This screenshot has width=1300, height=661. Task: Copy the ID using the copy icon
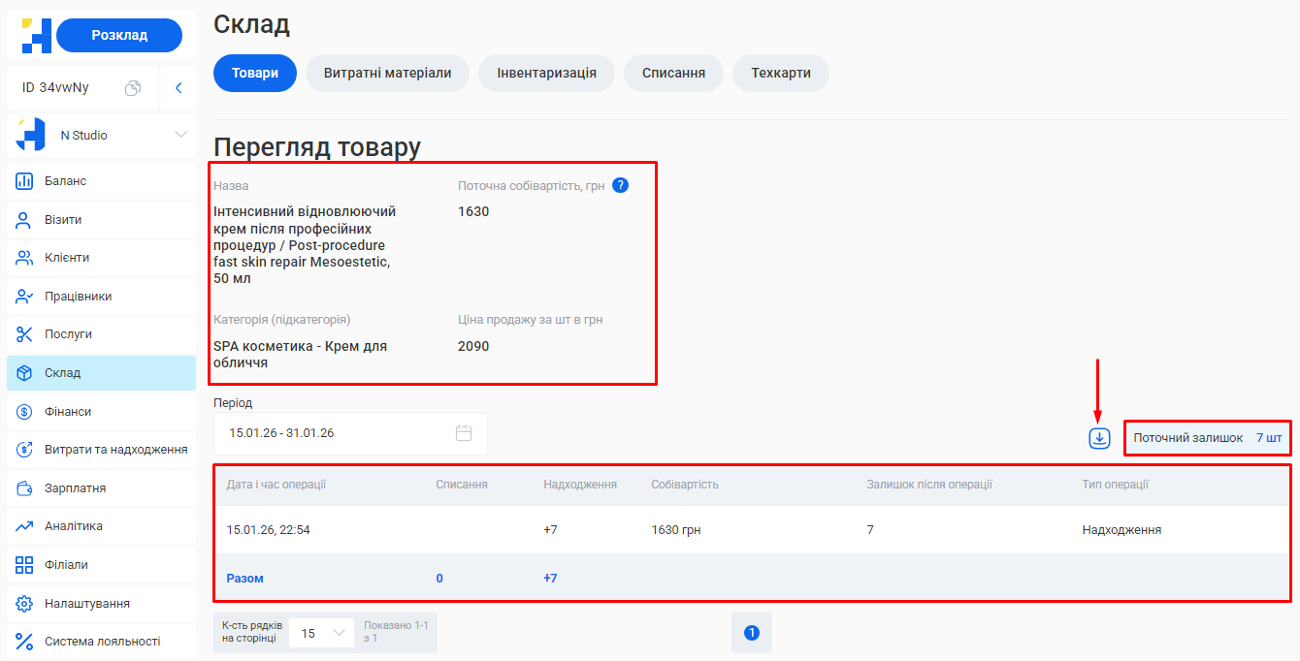[x=133, y=88]
